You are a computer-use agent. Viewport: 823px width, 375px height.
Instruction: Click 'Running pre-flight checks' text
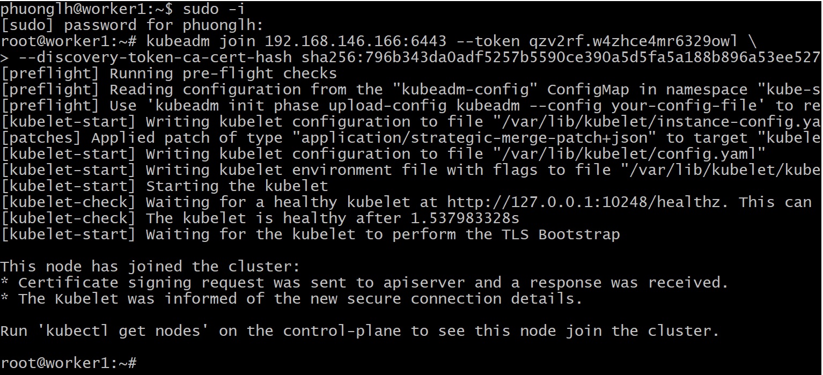click(223, 73)
